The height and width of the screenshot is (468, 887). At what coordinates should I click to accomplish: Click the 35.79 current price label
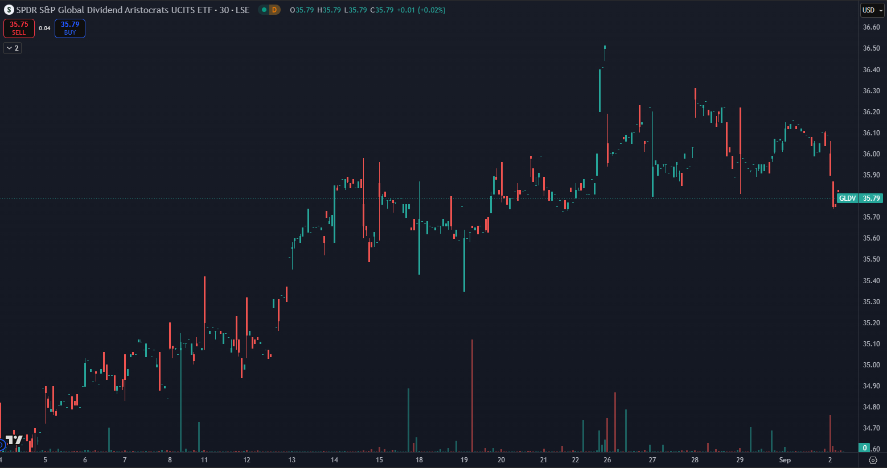pyautogui.click(x=871, y=198)
